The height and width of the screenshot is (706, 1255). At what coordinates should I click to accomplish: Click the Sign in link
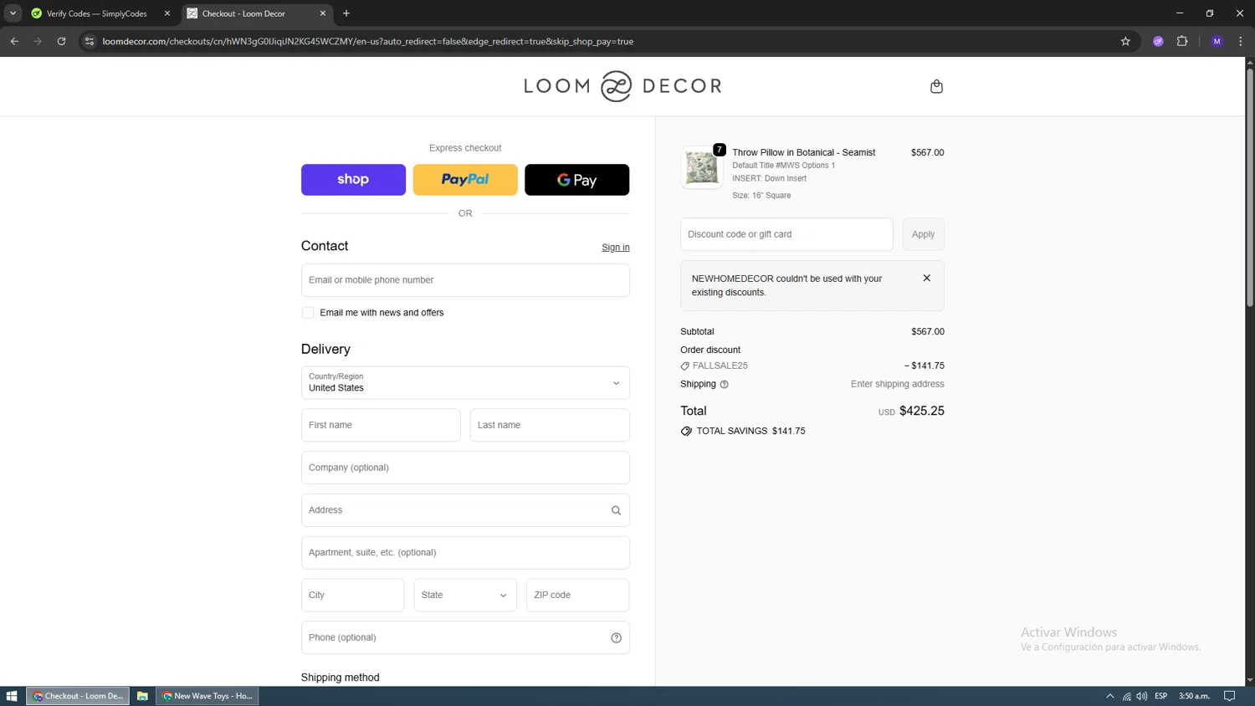(x=616, y=248)
